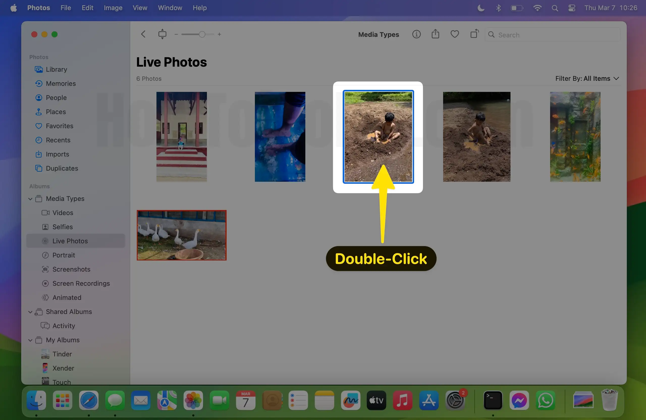Screen dimensions: 646x420
Task: Collapse the My Albums section
Action: click(30, 340)
